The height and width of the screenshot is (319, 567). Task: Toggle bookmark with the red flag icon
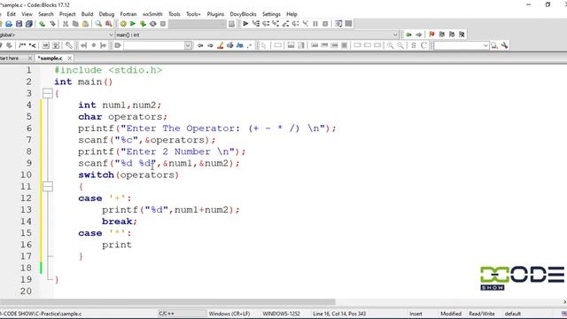tap(431, 35)
